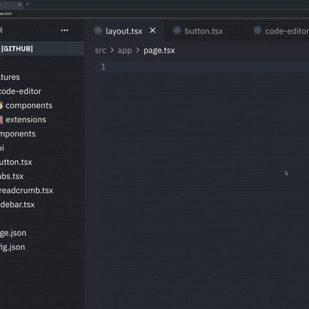Switch to the layout.tsx tab
This screenshot has height=309, width=309.
click(124, 31)
